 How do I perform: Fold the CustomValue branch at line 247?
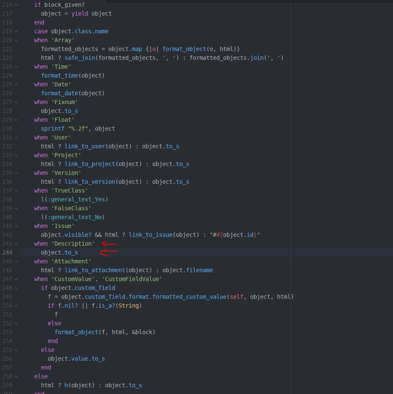(x=16, y=279)
